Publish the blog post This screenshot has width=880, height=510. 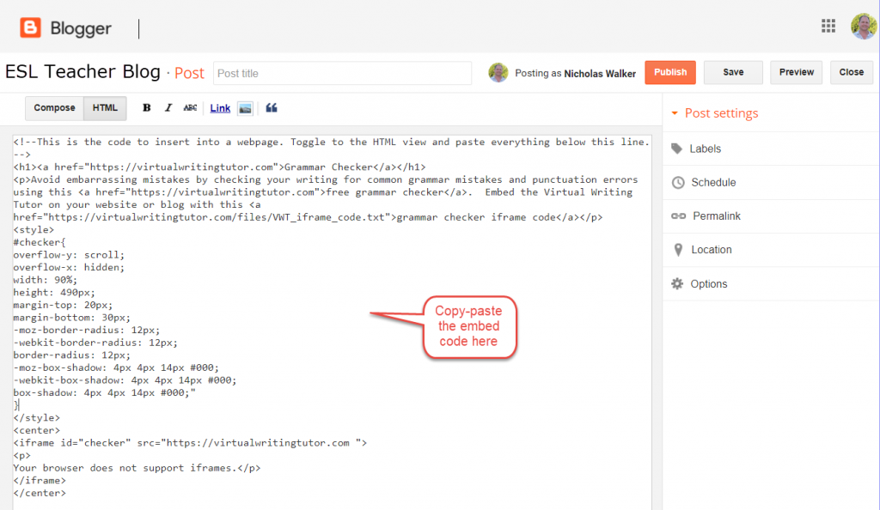click(669, 72)
